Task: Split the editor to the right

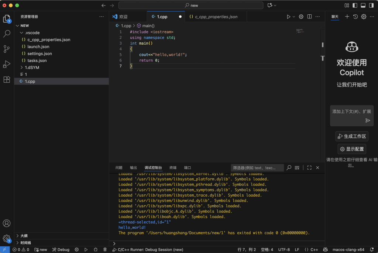Action: [x=309, y=17]
